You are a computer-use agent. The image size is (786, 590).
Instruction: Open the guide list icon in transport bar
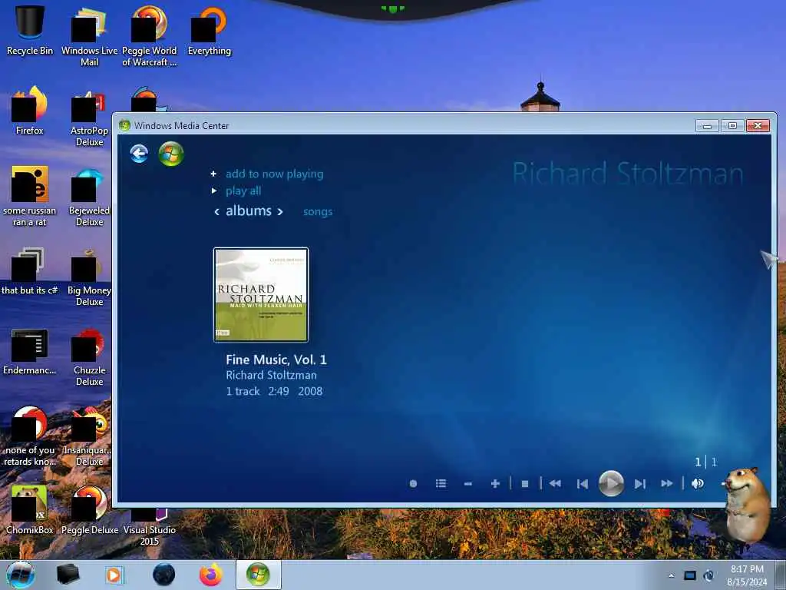(441, 484)
